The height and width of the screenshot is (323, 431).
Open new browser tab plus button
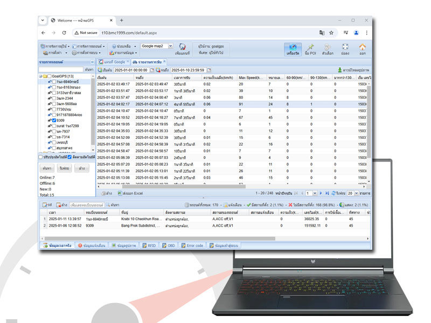coord(122,20)
